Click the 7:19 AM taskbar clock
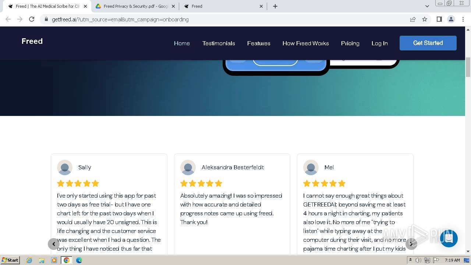The width and height of the screenshot is (471, 265). pos(452,260)
